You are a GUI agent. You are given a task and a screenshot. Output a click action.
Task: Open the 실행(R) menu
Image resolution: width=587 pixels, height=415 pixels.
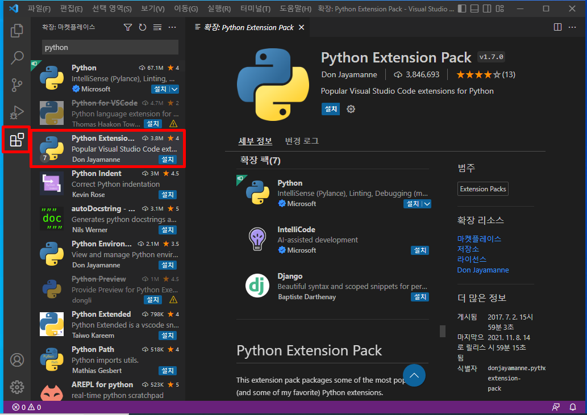(x=219, y=9)
